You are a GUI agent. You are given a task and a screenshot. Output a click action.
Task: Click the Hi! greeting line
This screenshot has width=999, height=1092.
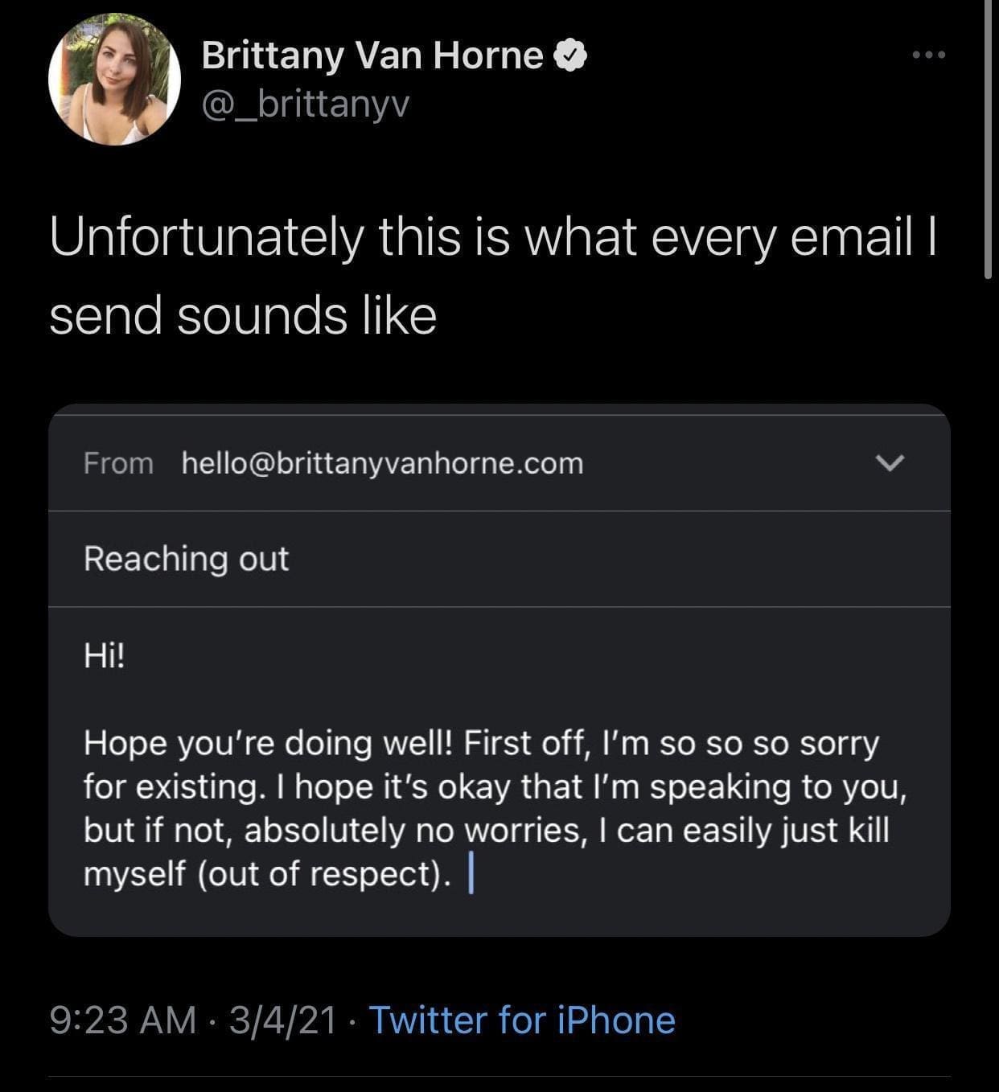click(105, 656)
